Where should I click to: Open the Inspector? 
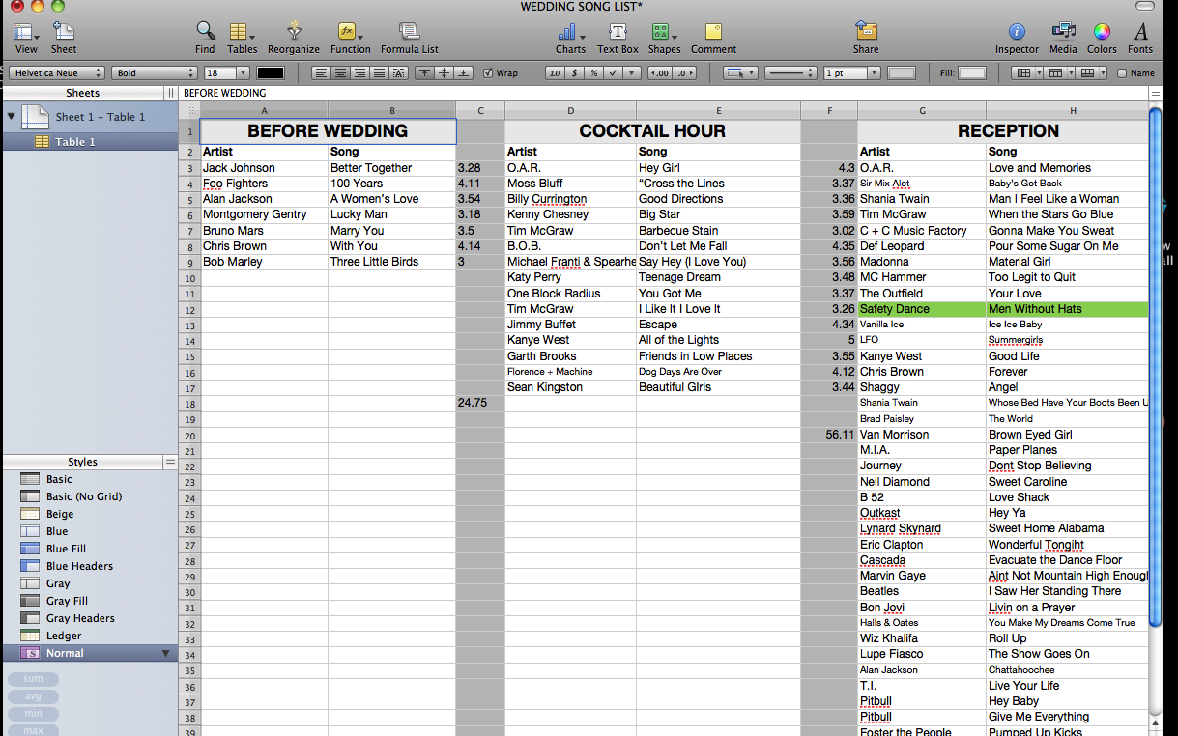pos(1017,37)
